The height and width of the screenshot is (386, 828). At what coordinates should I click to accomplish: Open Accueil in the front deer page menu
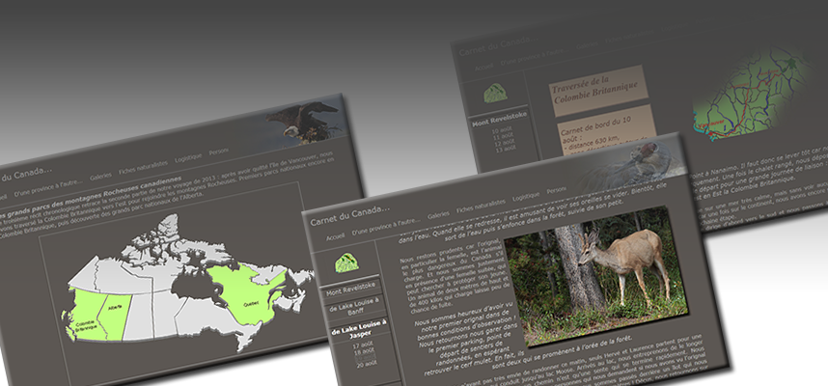pyautogui.click(x=335, y=237)
